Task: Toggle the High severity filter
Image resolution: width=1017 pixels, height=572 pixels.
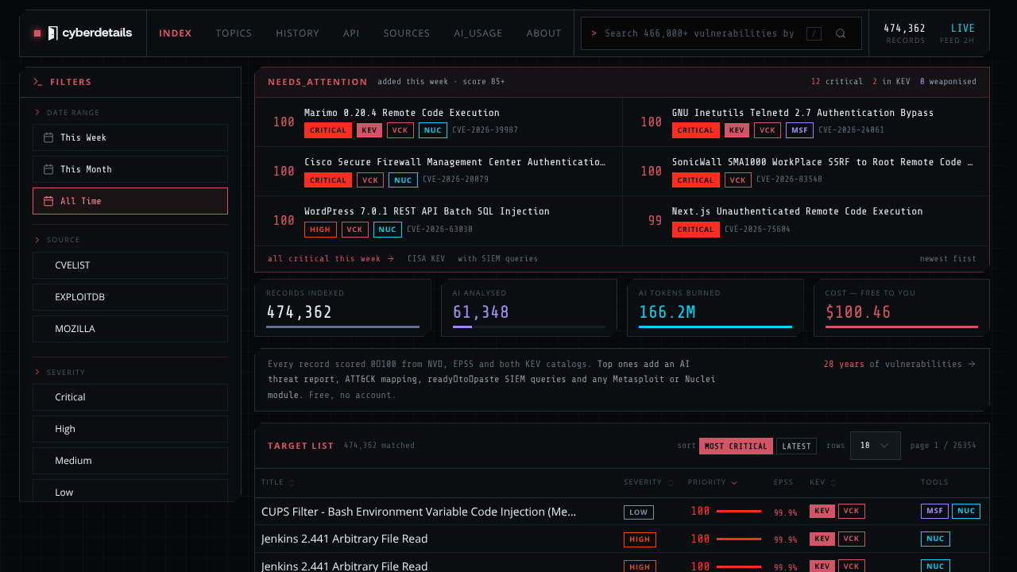Action: (x=130, y=429)
